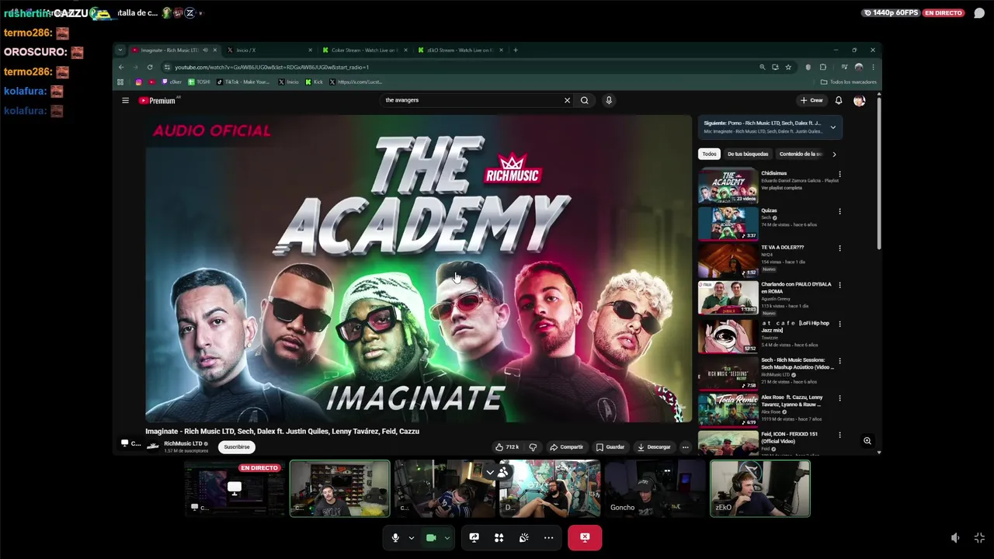Screen dimensions: 994x559
Task: Open YouTube account avatar menu
Action: 859,100
